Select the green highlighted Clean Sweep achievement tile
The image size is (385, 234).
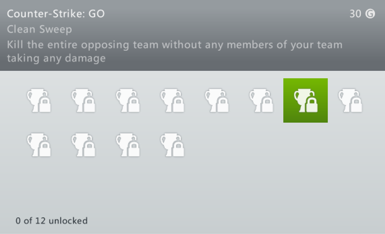point(305,100)
